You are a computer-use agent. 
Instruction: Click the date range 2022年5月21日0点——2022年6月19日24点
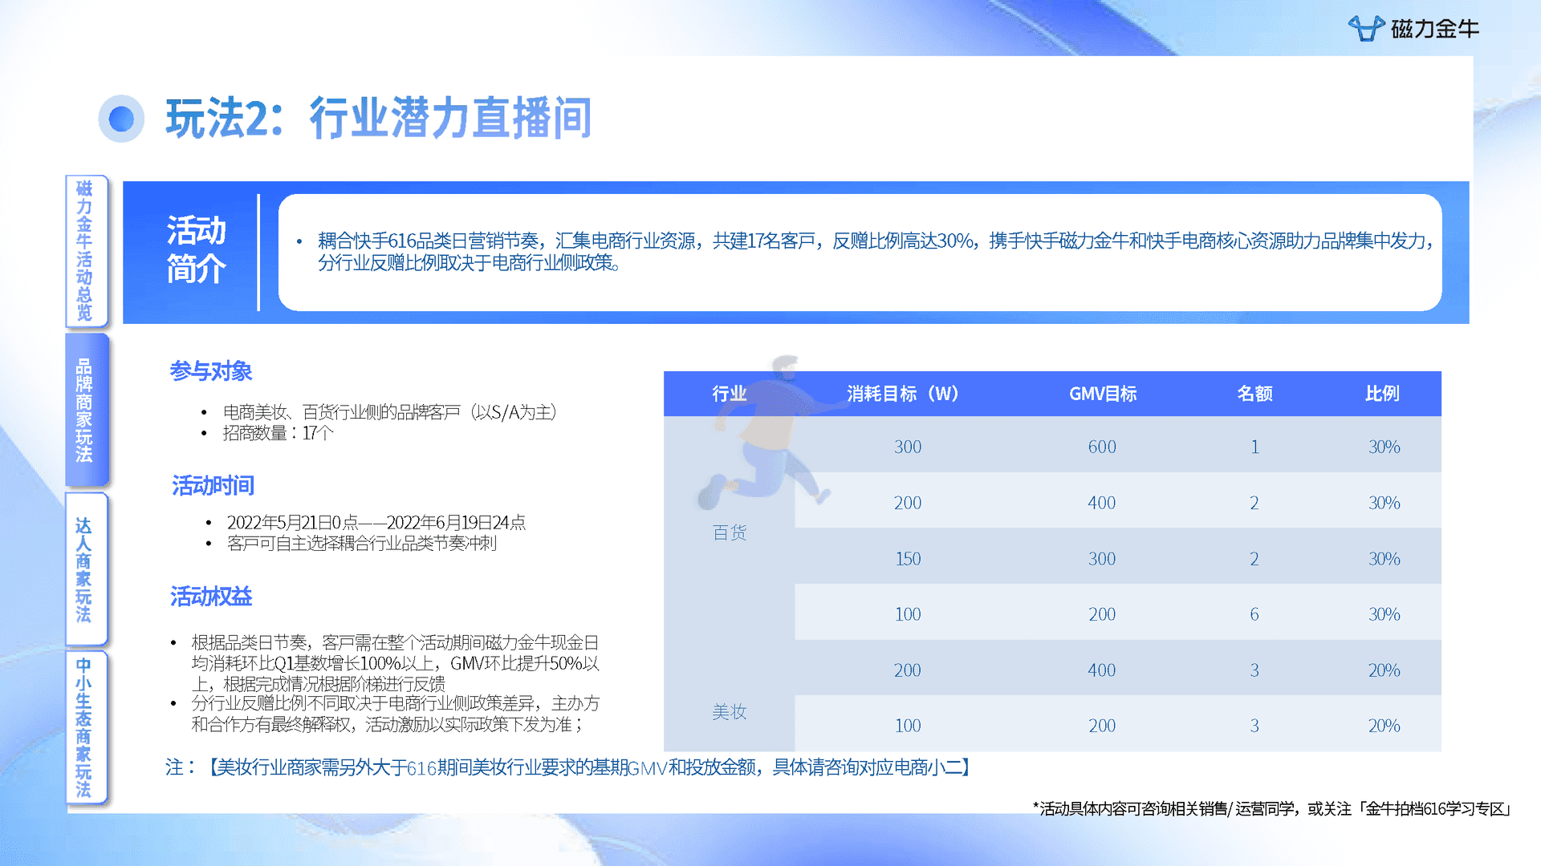pos(376,523)
